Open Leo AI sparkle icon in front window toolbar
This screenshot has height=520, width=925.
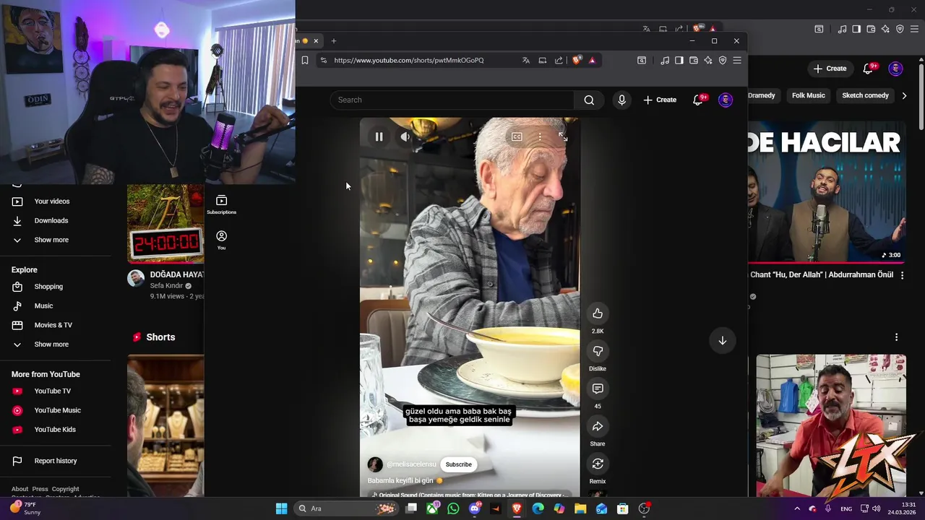(708, 61)
